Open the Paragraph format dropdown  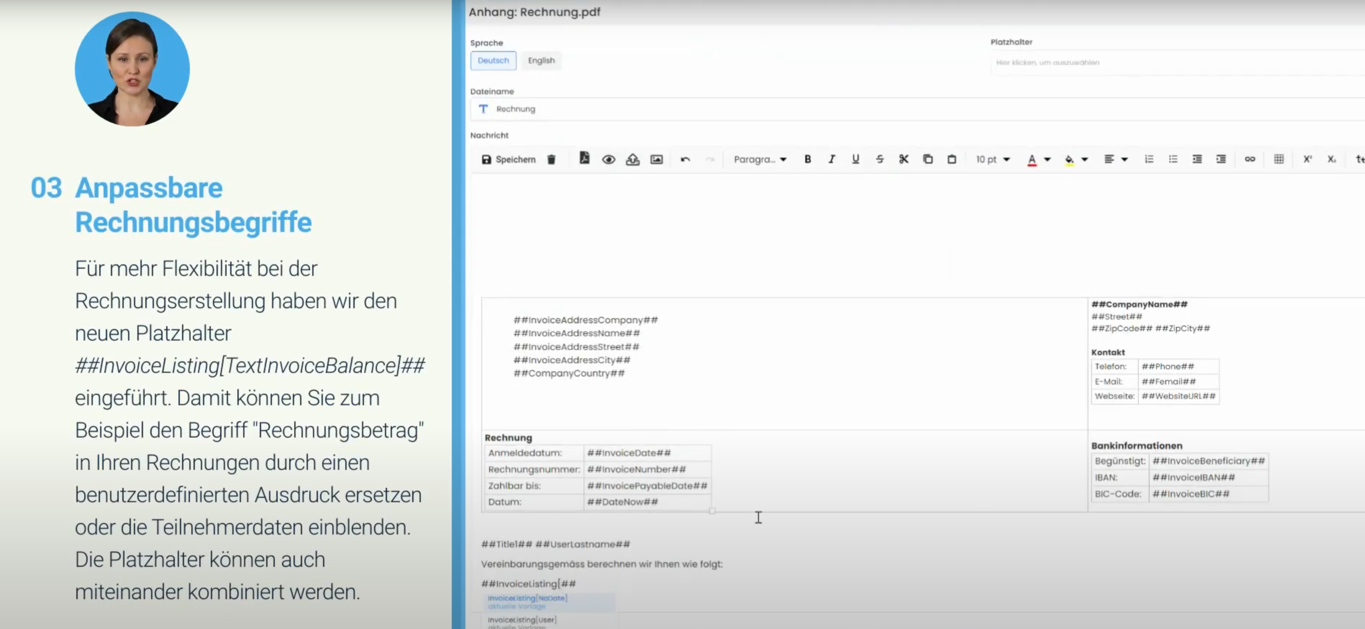coord(759,159)
